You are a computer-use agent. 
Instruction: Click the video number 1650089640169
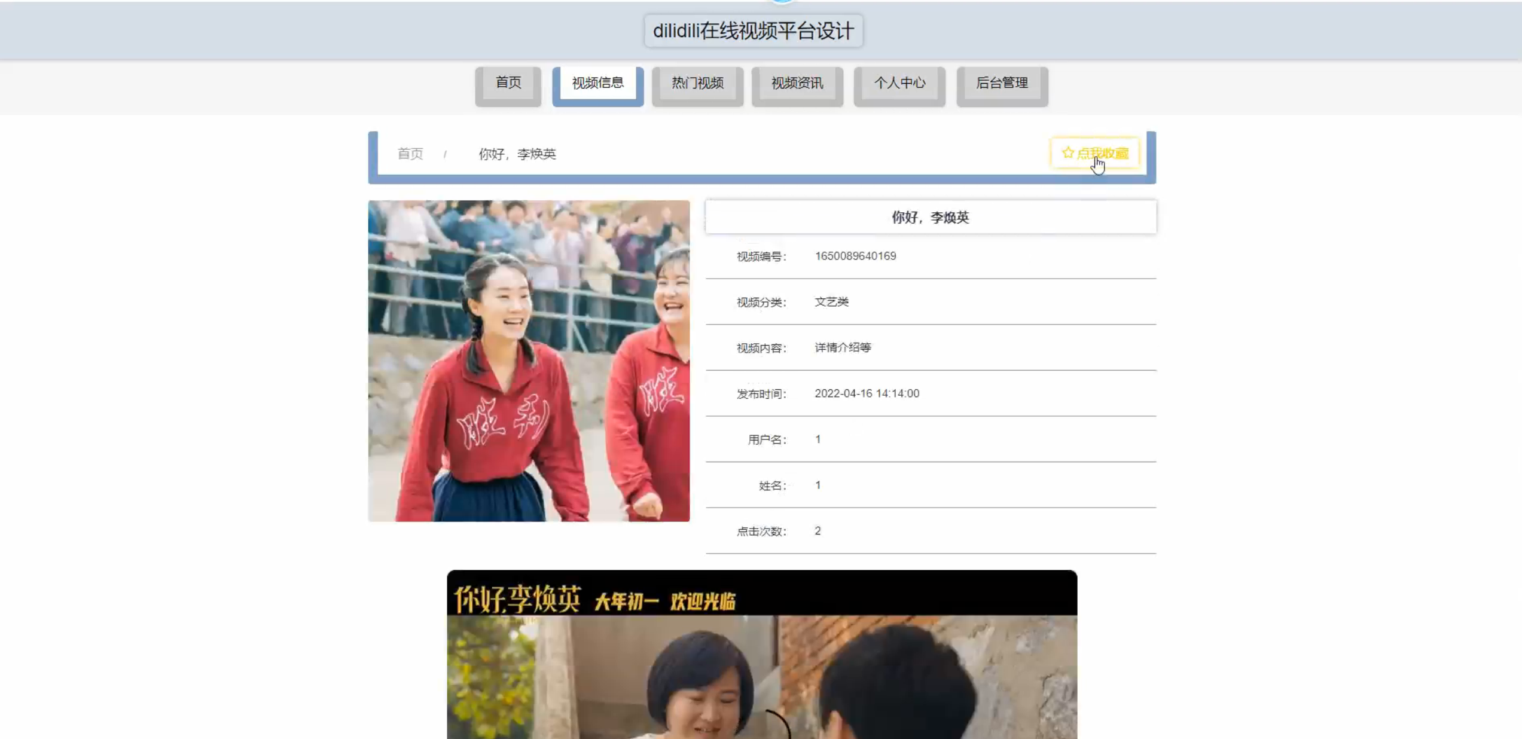click(855, 256)
